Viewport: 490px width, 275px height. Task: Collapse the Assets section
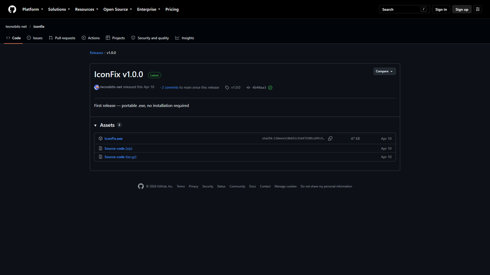(x=108, y=125)
